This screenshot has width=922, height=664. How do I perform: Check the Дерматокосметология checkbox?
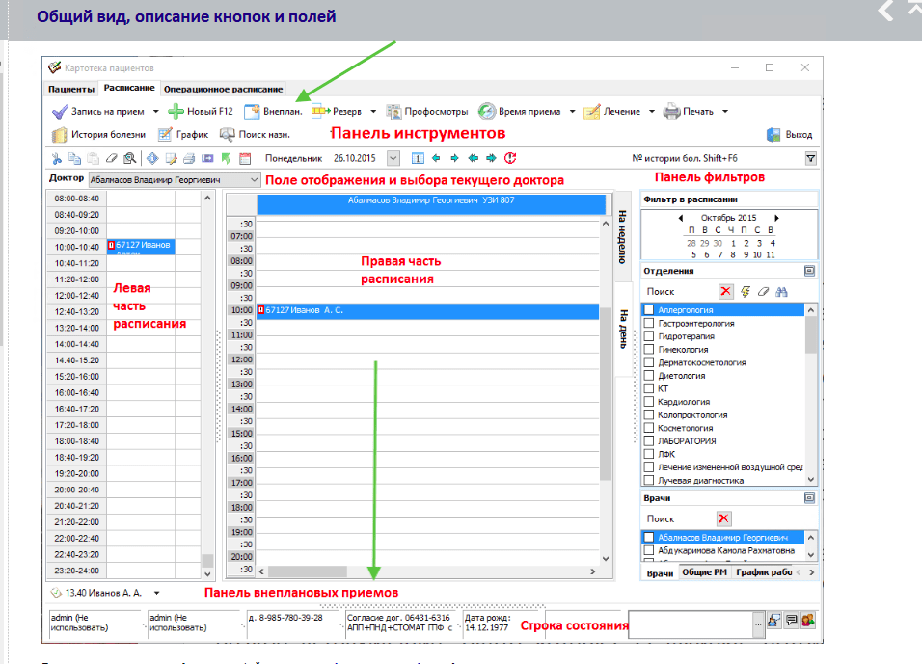649,362
